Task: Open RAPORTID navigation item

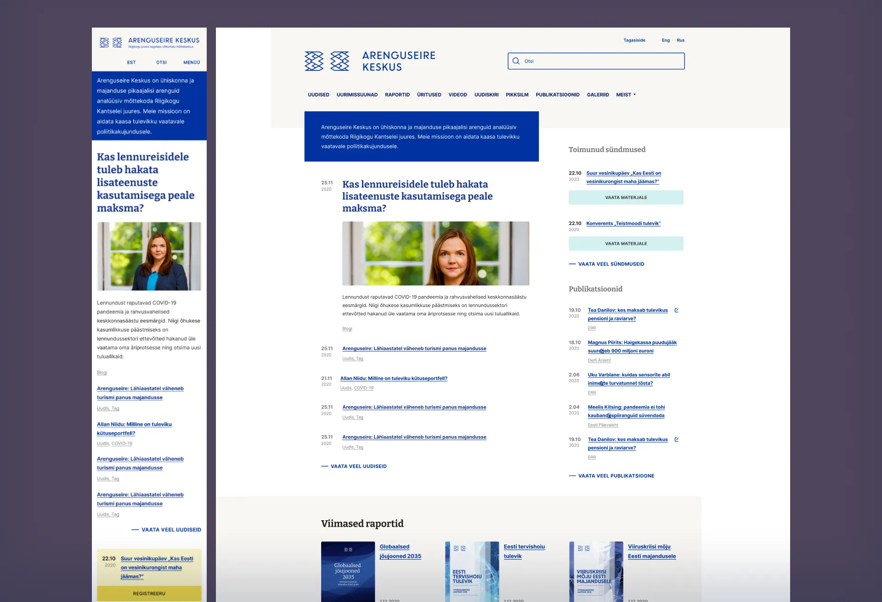Action: (x=397, y=95)
